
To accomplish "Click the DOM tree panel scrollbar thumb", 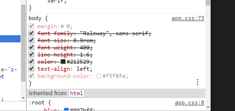I will pos(23,43).
